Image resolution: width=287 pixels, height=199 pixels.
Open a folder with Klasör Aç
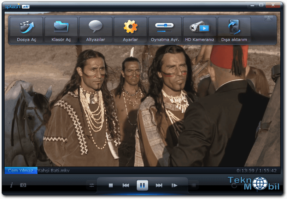[x=61, y=30]
